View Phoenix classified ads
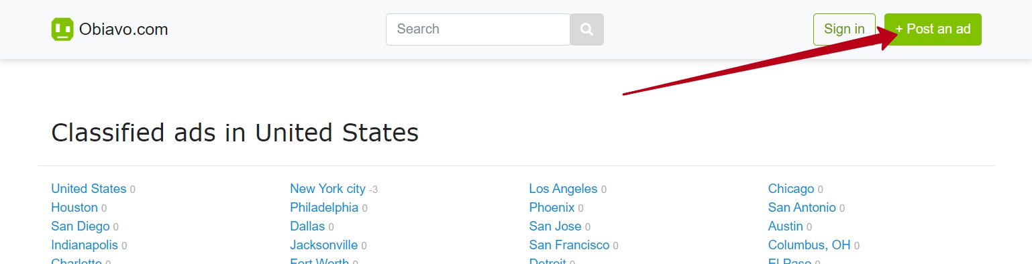 [x=552, y=208]
